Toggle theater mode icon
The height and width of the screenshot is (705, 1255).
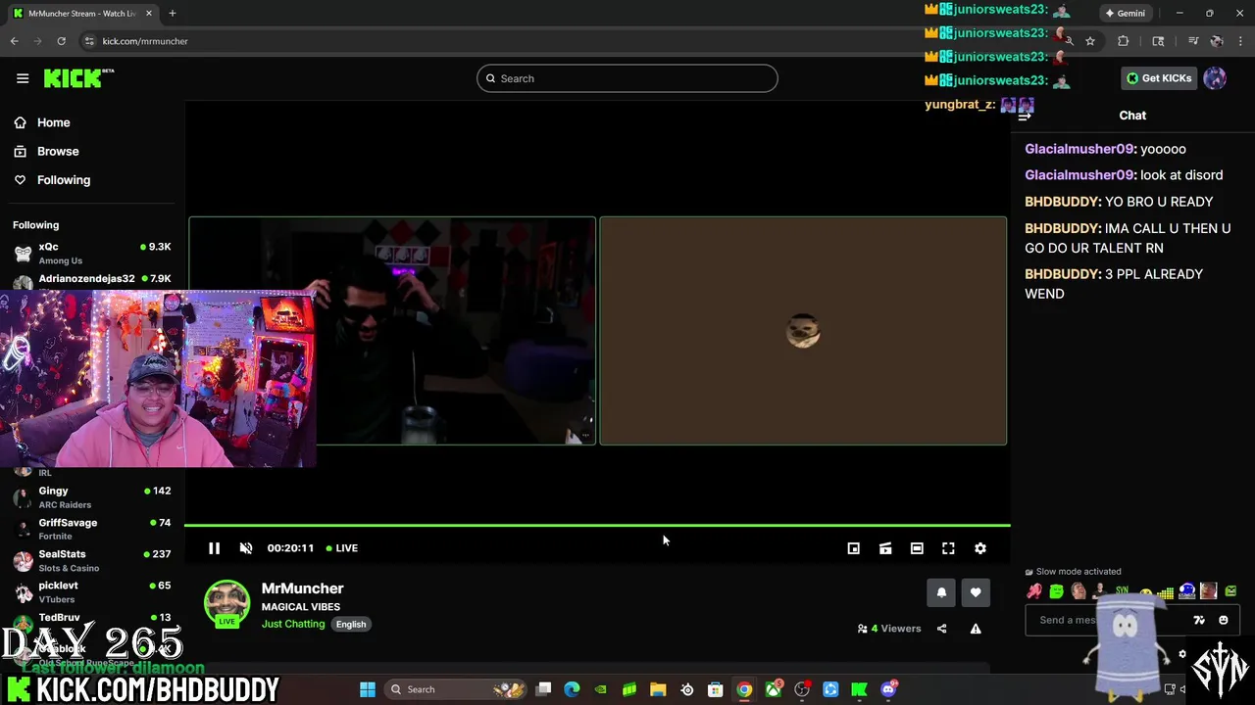917,548
